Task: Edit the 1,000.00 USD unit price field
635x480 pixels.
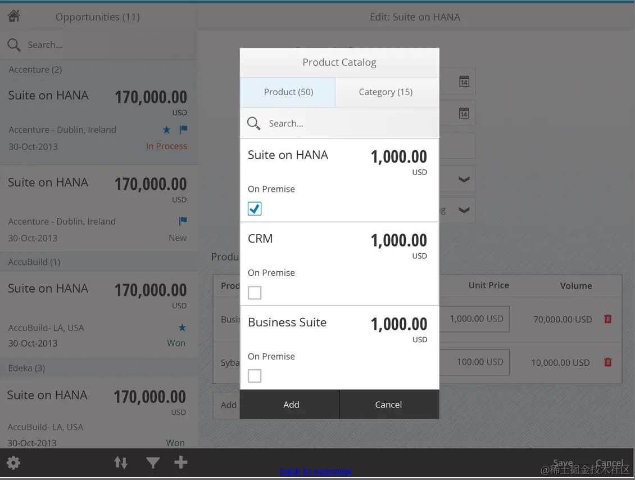Action: click(x=474, y=319)
